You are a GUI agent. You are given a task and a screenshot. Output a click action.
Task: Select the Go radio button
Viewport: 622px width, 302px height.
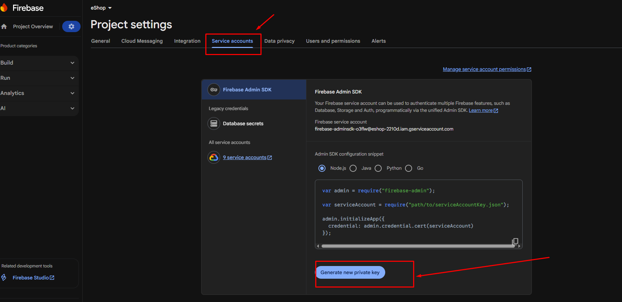(x=409, y=168)
